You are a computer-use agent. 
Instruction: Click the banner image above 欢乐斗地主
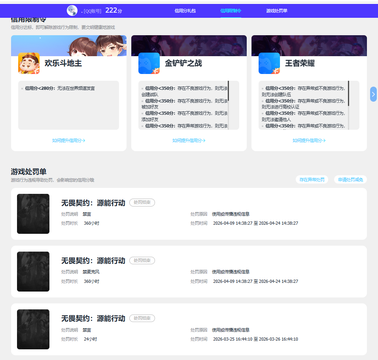coord(68,45)
